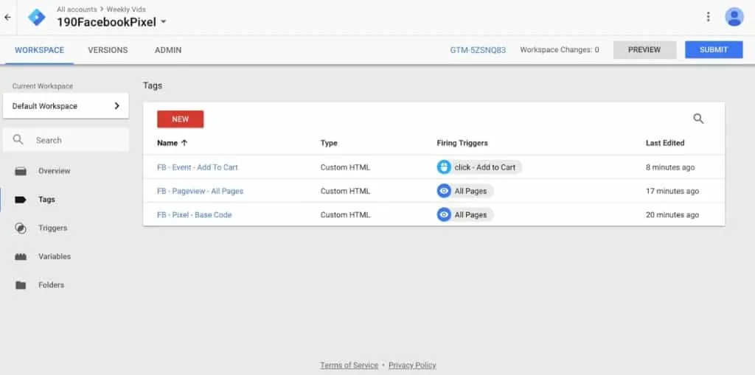Focus the sidebar Search field
This screenshot has height=375, width=755.
(66, 140)
